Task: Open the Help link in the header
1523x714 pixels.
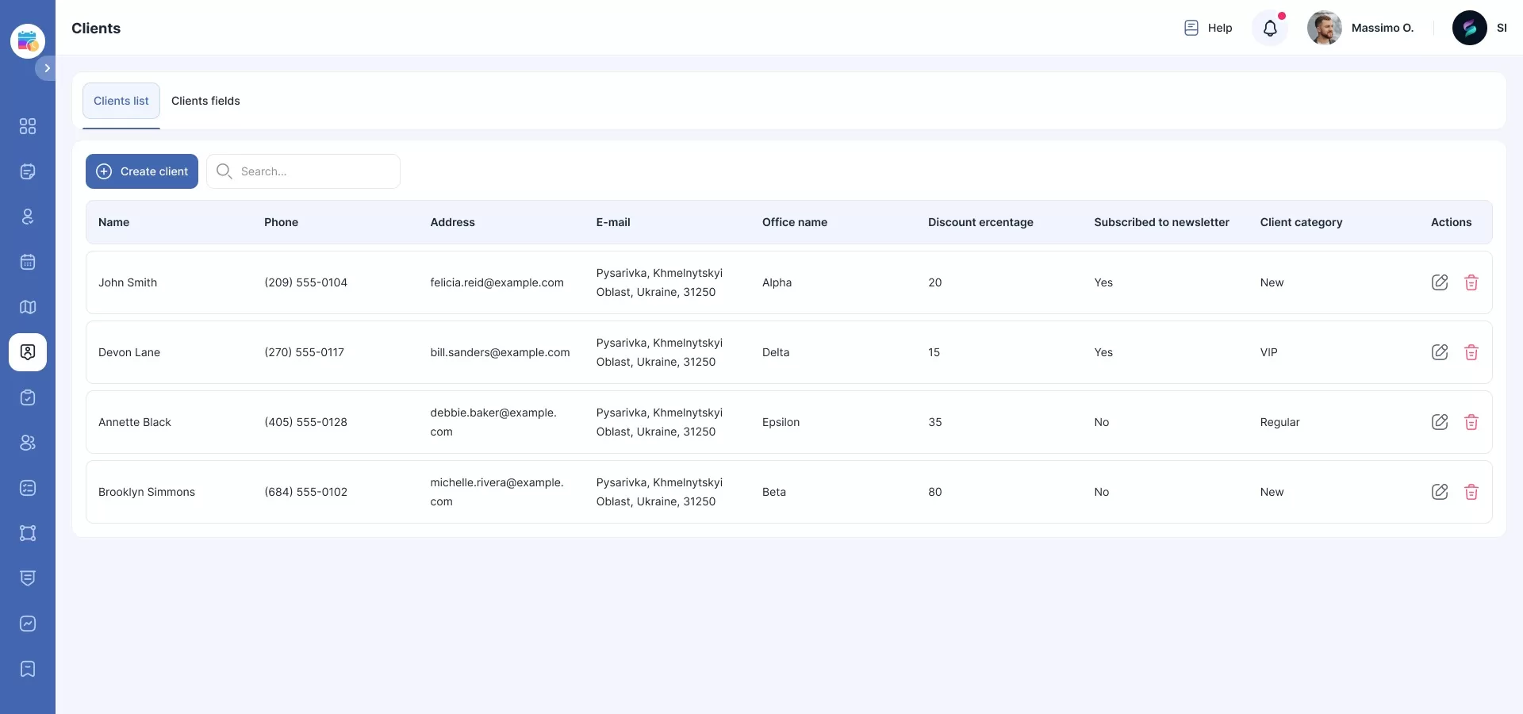Action: click(1207, 28)
